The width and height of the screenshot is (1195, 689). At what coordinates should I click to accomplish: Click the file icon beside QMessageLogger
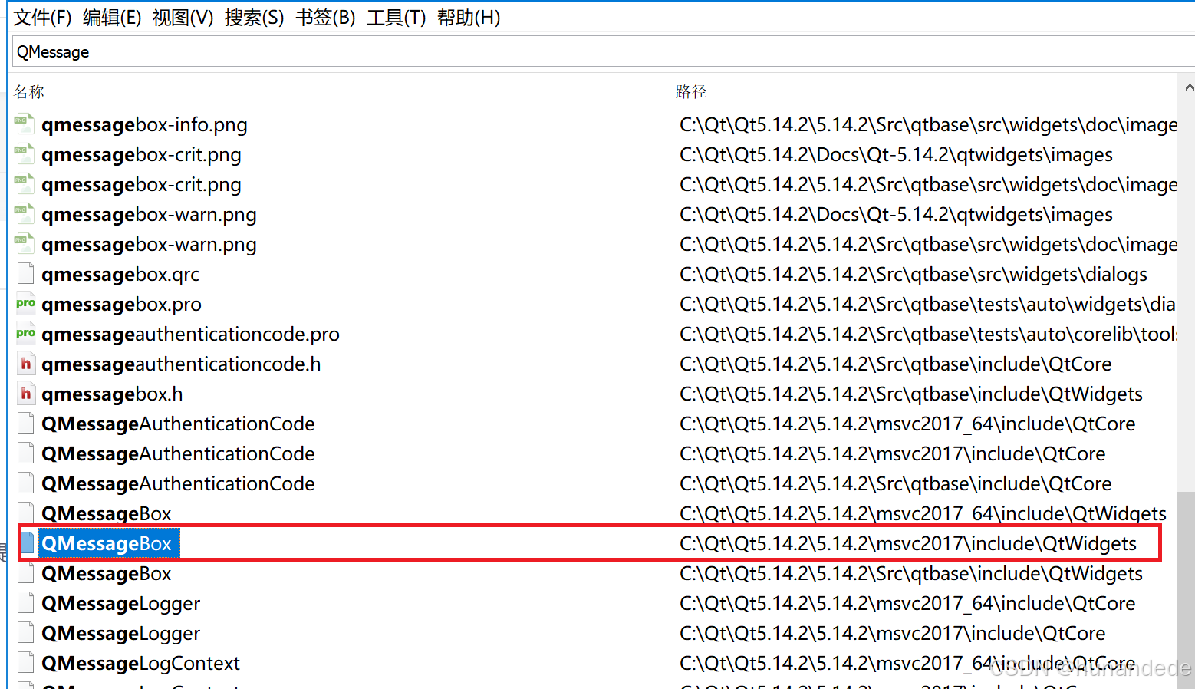click(25, 603)
